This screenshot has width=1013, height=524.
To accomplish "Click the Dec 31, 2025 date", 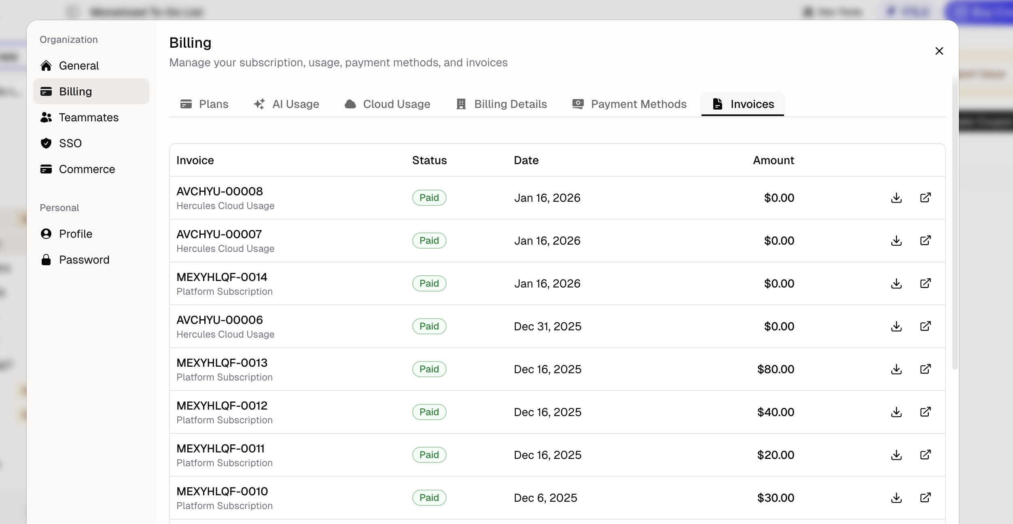I will click(547, 326).
